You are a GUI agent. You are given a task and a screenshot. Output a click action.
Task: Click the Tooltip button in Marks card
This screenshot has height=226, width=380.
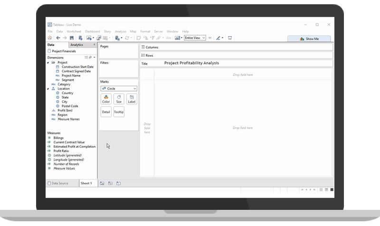click(x=119, y=112)
